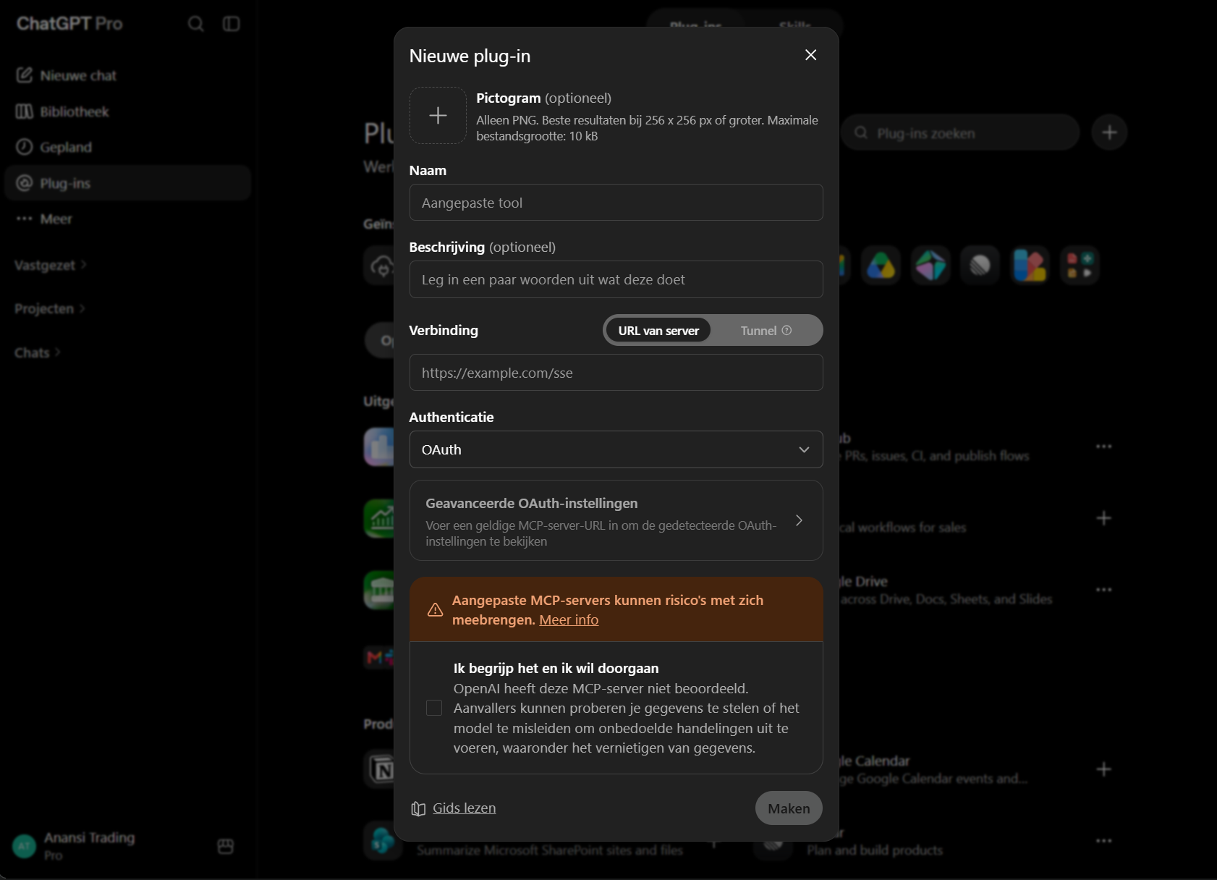Click the Plug-ins zoeken search field
The image size is (1217, 880).
[x=960, y=133]
